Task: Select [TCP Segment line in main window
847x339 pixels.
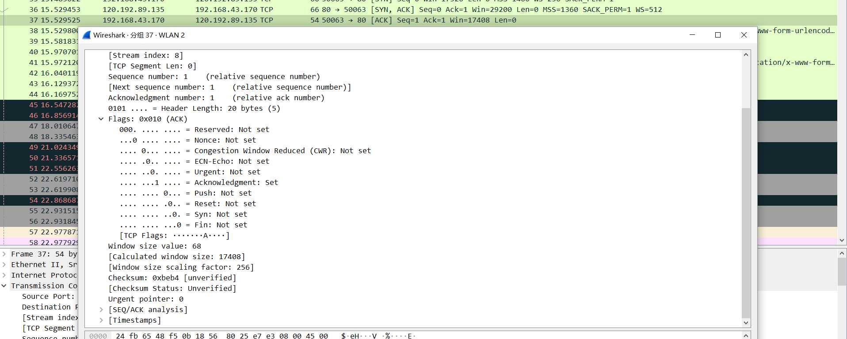Action: pos(50,328)
